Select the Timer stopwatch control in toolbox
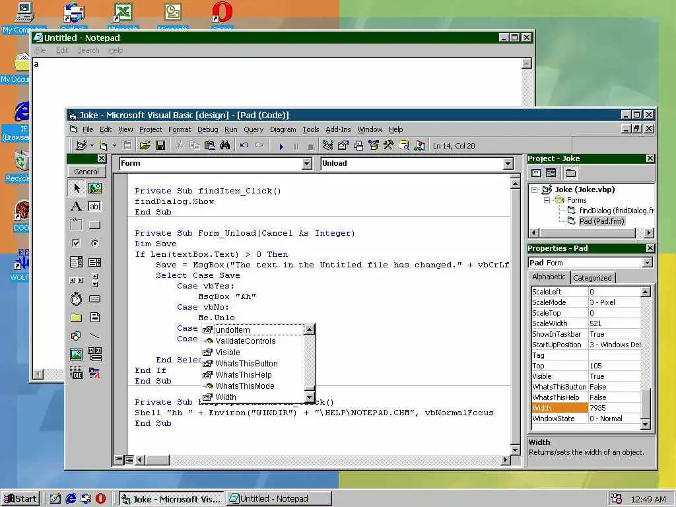The image size is (676, 507). 77,298
